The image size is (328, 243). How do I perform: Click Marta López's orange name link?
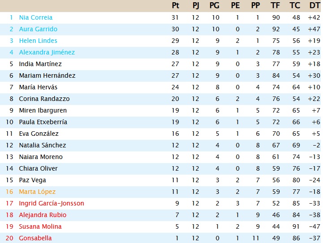coord(37,192)
